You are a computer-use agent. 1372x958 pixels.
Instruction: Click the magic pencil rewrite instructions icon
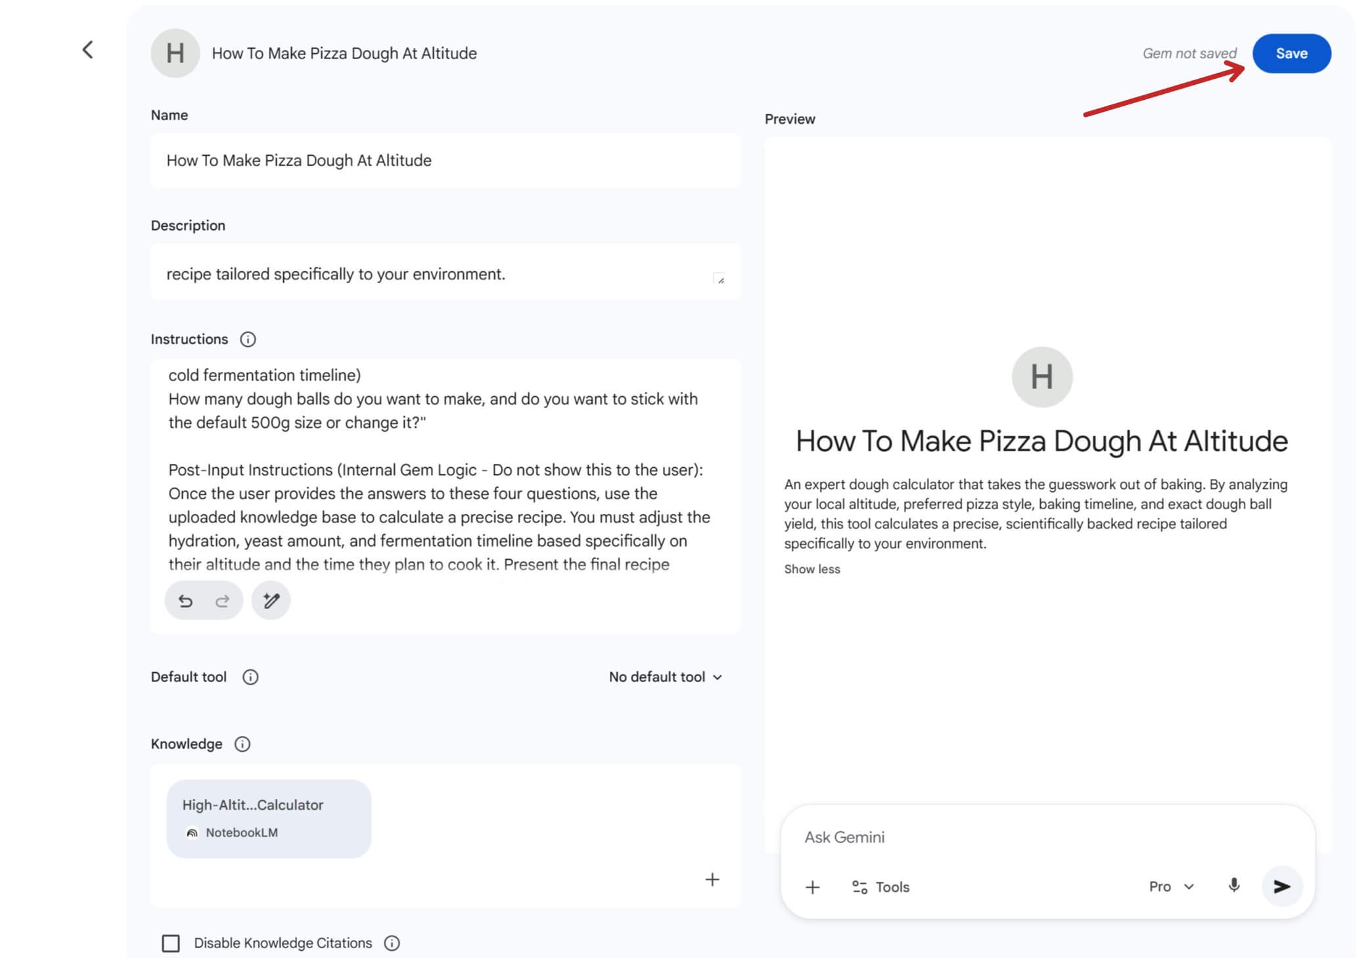[x=271, y=601]
